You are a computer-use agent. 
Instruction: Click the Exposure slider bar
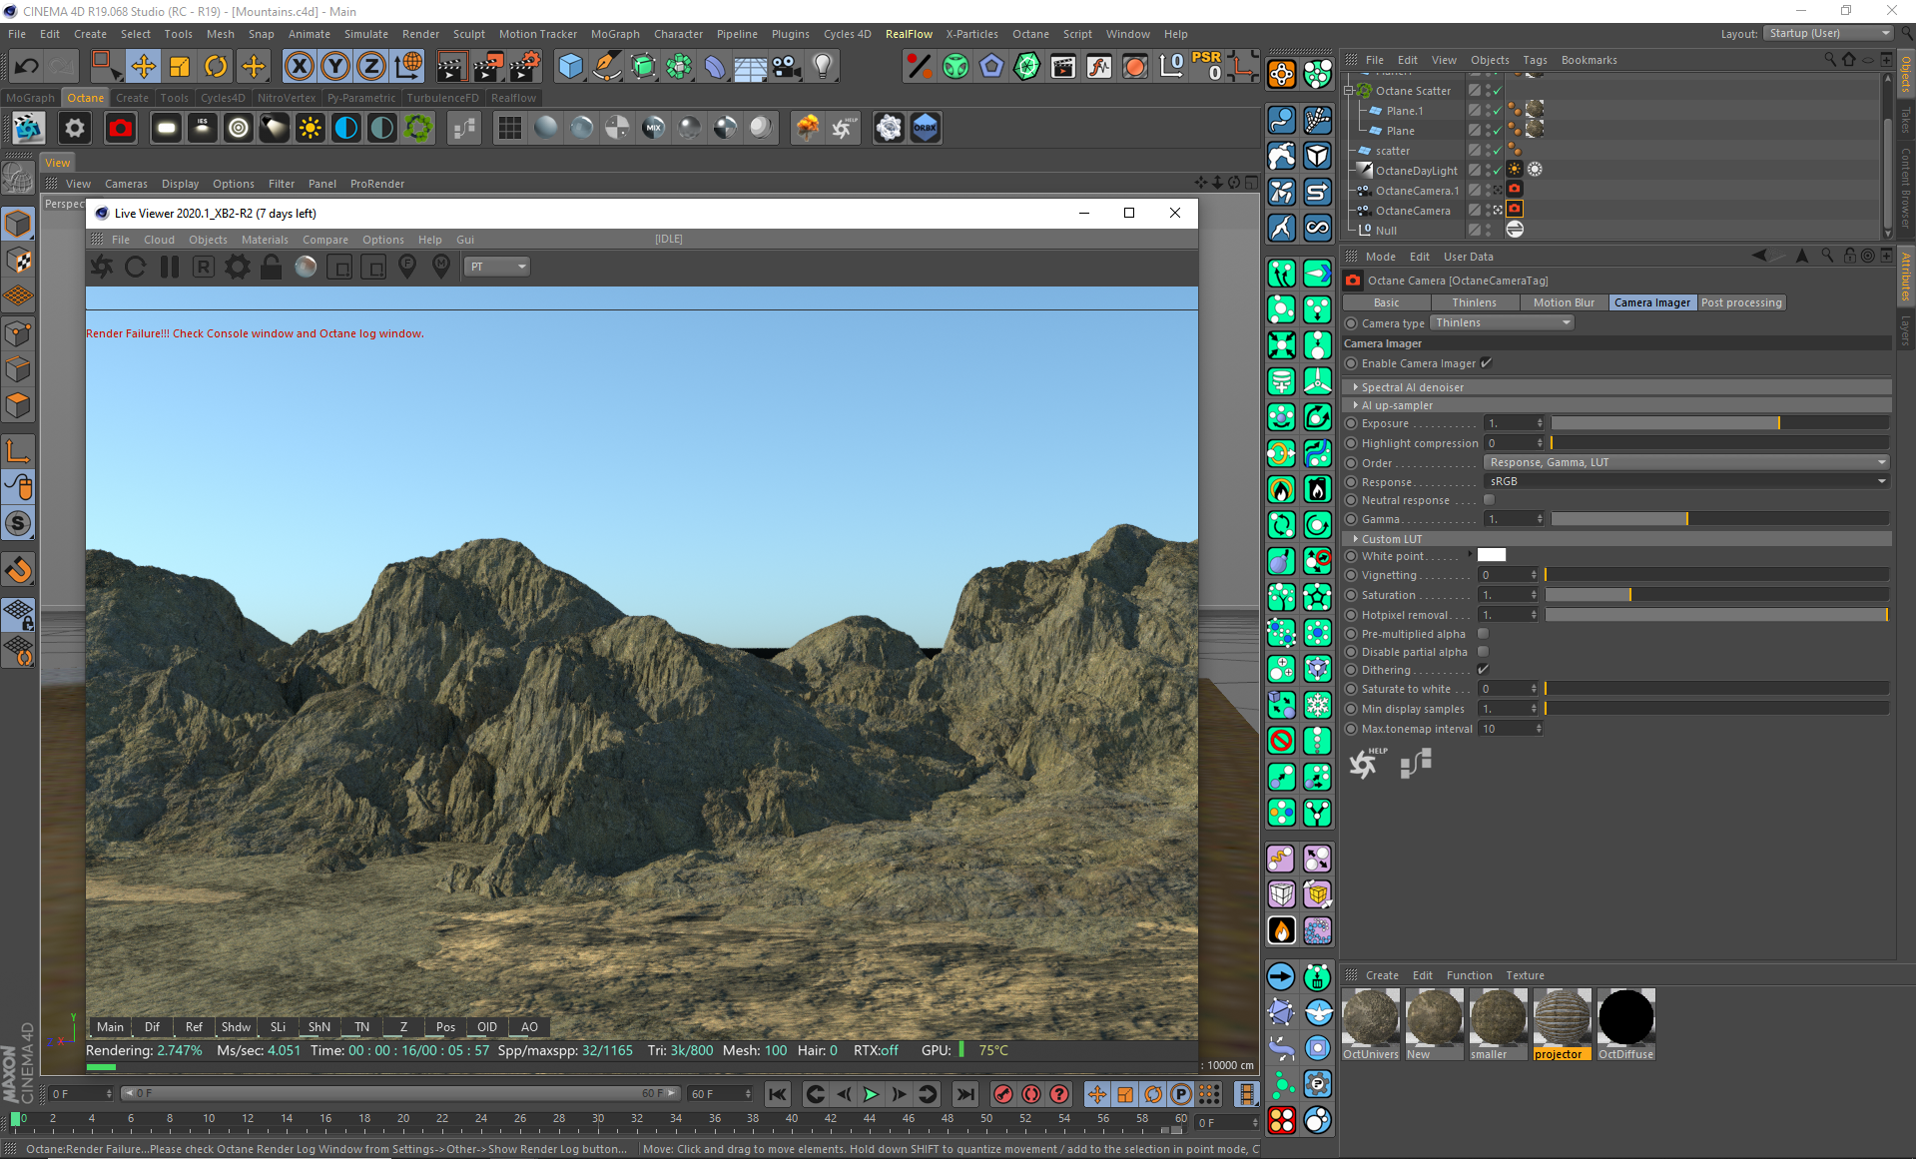coord(1719,423)
